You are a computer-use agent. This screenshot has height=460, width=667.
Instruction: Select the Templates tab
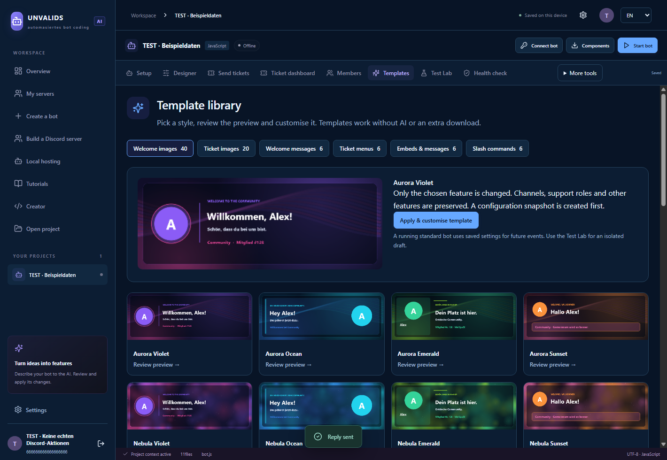[x=391, y=73]
